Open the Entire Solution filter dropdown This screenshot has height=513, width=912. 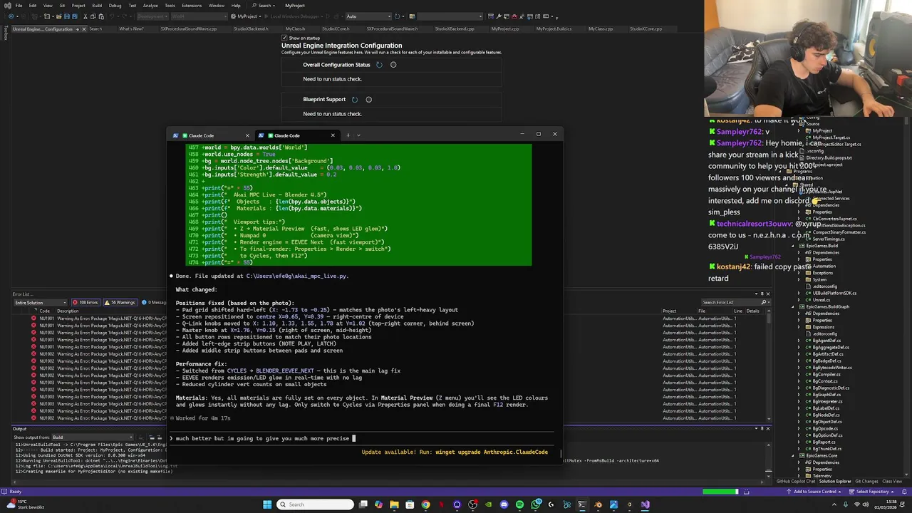pos(40,302)
